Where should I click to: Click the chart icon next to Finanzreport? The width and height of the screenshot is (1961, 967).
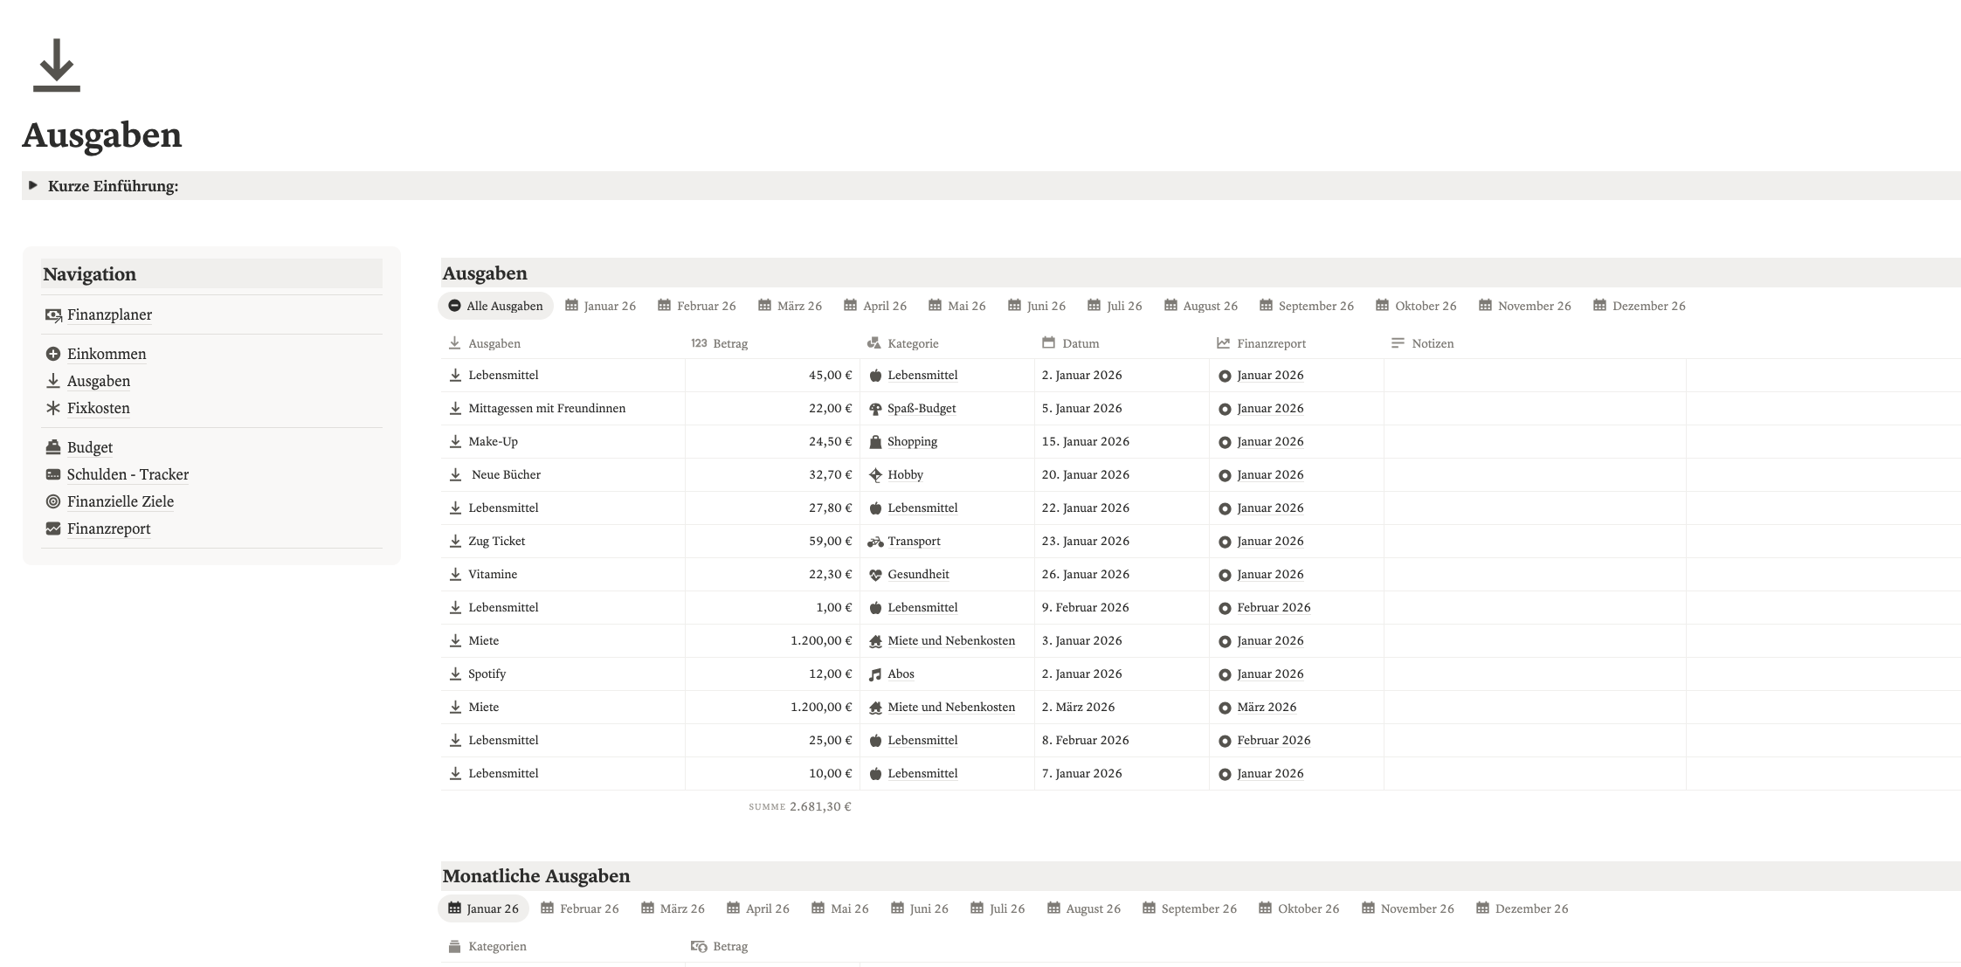click(53, 528)
